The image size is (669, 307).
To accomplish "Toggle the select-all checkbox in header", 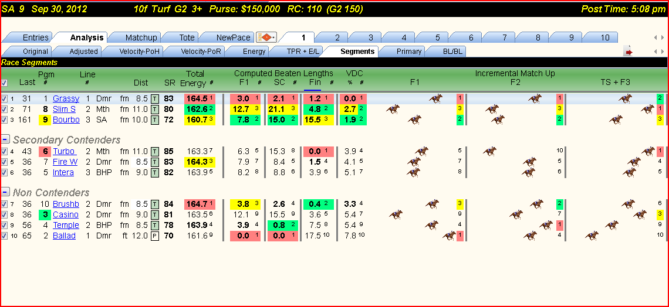I will tap(4, 83).
